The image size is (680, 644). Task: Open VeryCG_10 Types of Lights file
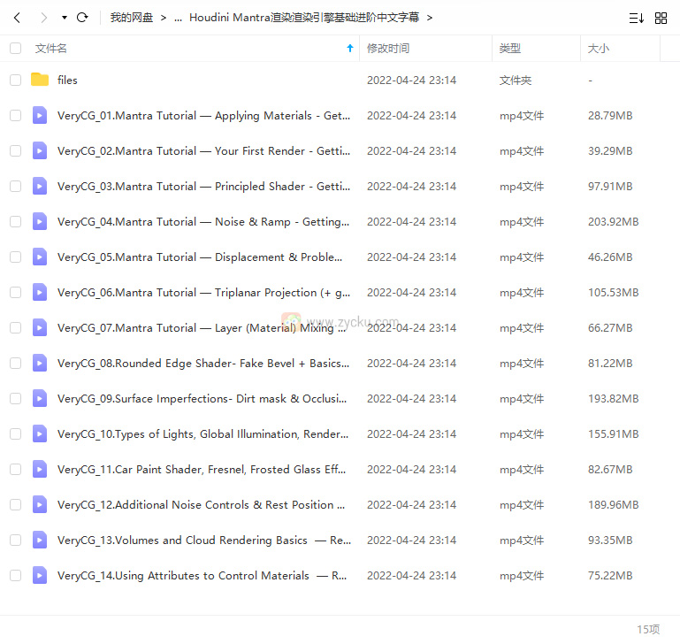tap(202, 433)
